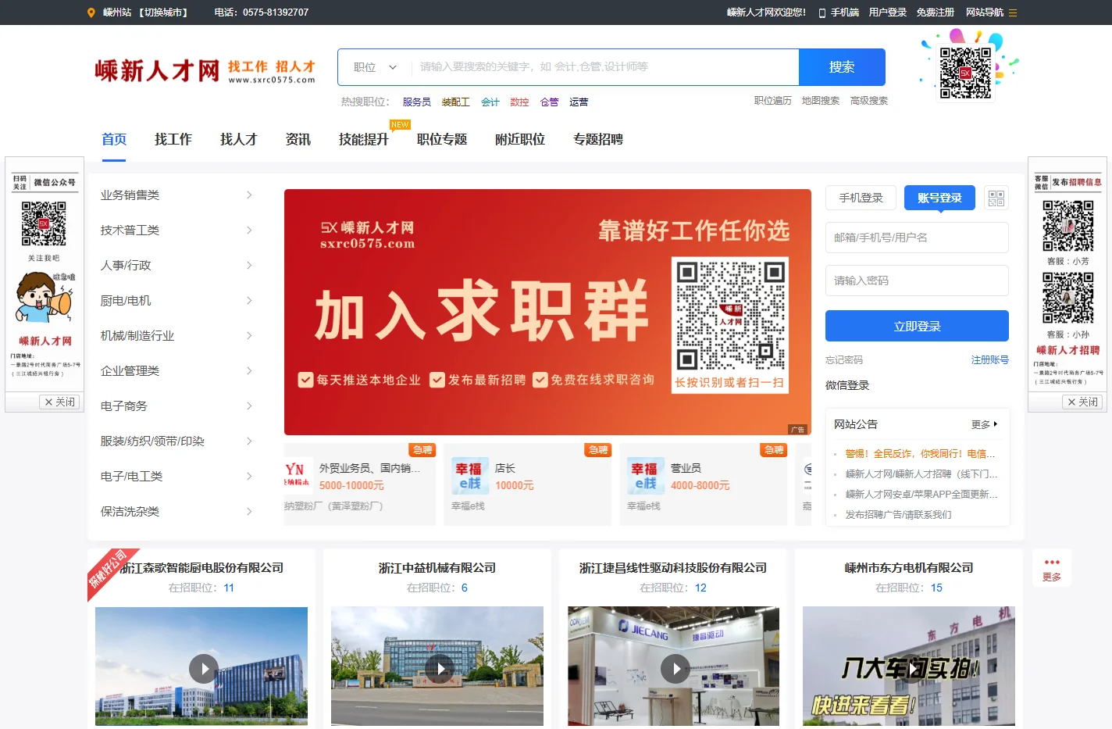The width and height of the screenshot is (1112, 729).
Task: Click the YN logo of 外贸业务员 job
Action: coord(297,476)
